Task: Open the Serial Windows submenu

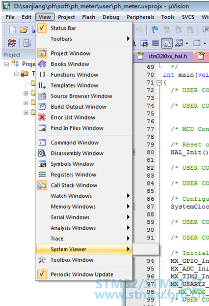Action: click(x=84, y=217)
